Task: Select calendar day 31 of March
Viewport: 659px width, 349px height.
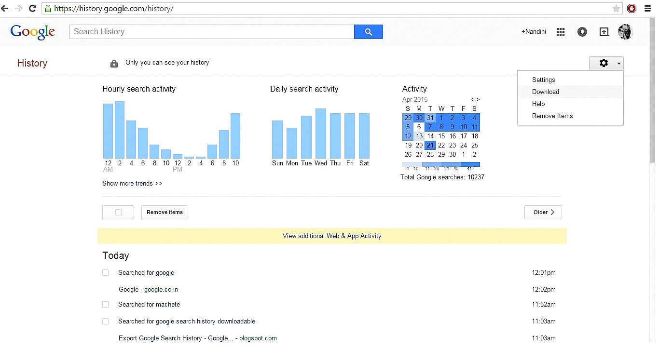Action: pyautogui.click(x=430, y=118)
